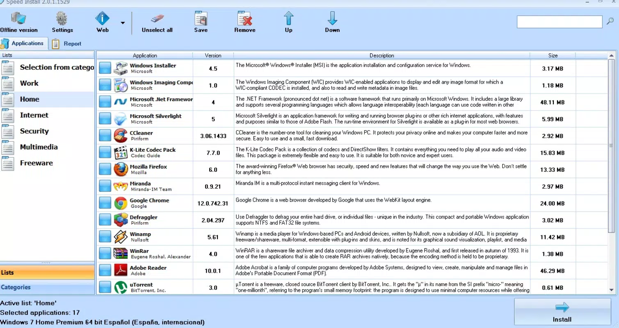The width and height of the screenshot is (619, 328).
Task: Click Miranda size 2.97 MB
Action: click(553, 187)
